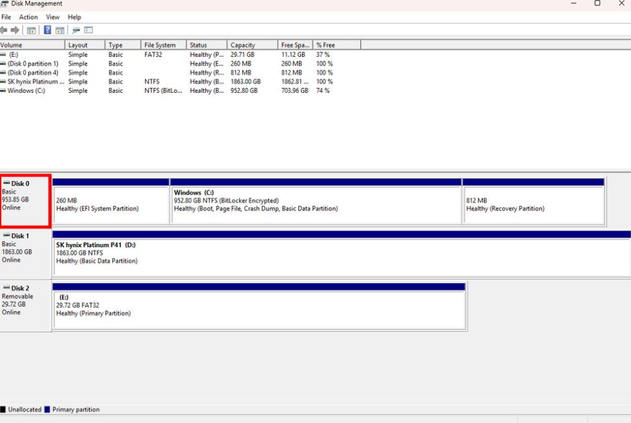The width and height of the screenshot is (631, 423).
Task: Select the 260 MB EFI System Partition block
Action: 111,204
